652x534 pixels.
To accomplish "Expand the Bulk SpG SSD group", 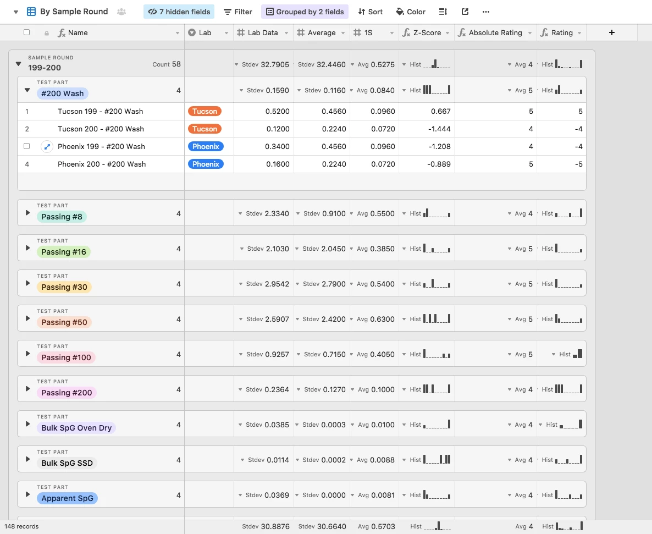I will point(27,460).
